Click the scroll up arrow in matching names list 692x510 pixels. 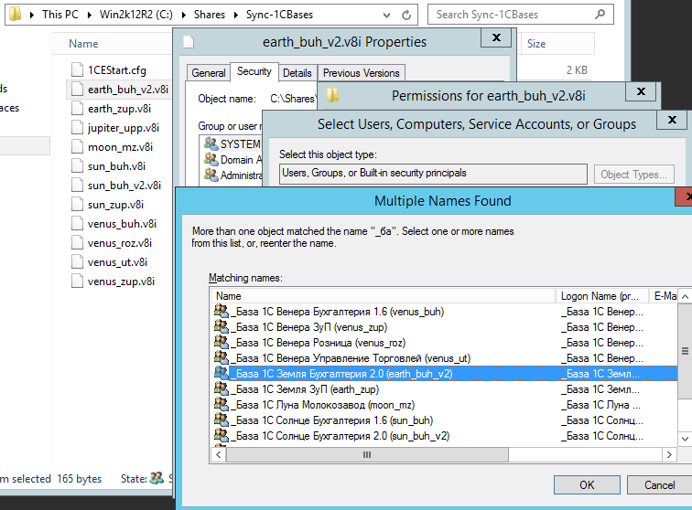click(x=685, y=296)
